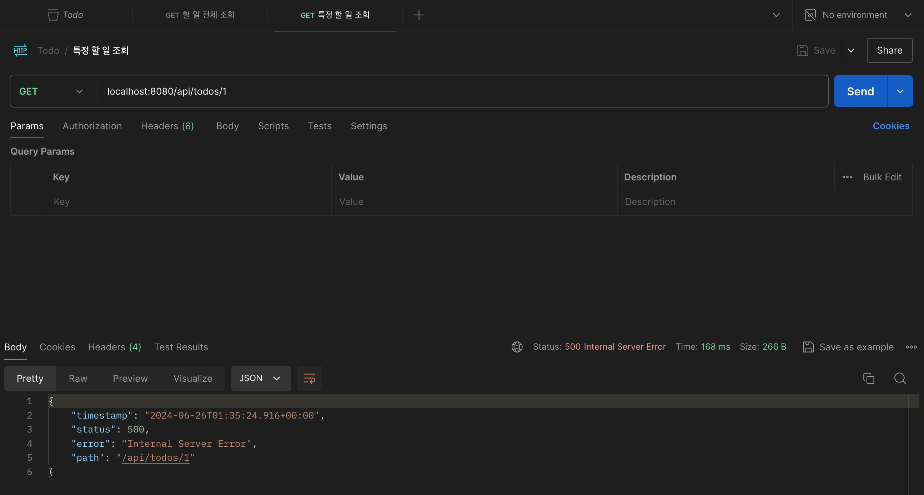Viewport: 924px width, 495px height.
Task: Click the HTTP request type icon
Action: point(20,50)
